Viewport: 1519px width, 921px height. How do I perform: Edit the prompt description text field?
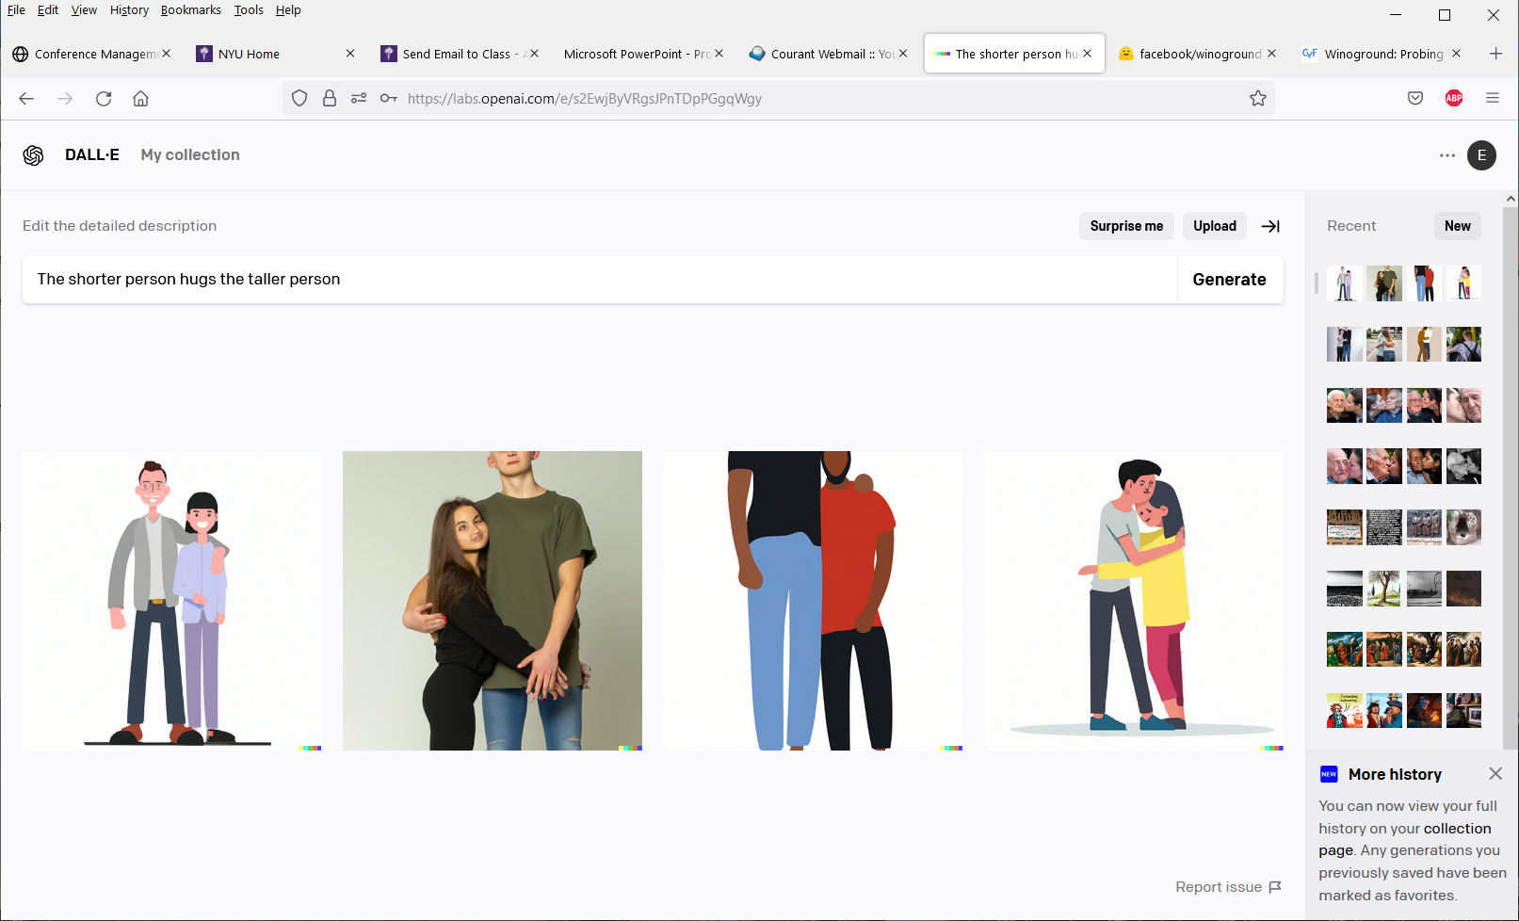(x=599, y=280)
